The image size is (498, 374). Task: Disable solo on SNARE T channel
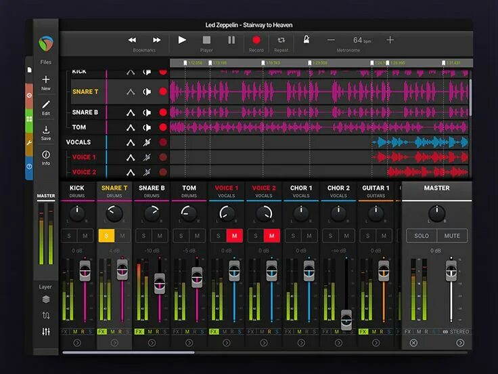point(106,236)
